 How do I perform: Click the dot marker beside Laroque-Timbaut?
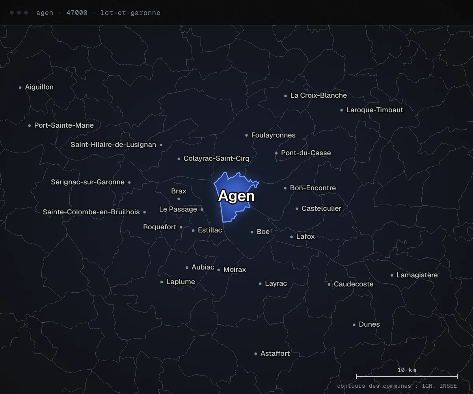point(341,110)
